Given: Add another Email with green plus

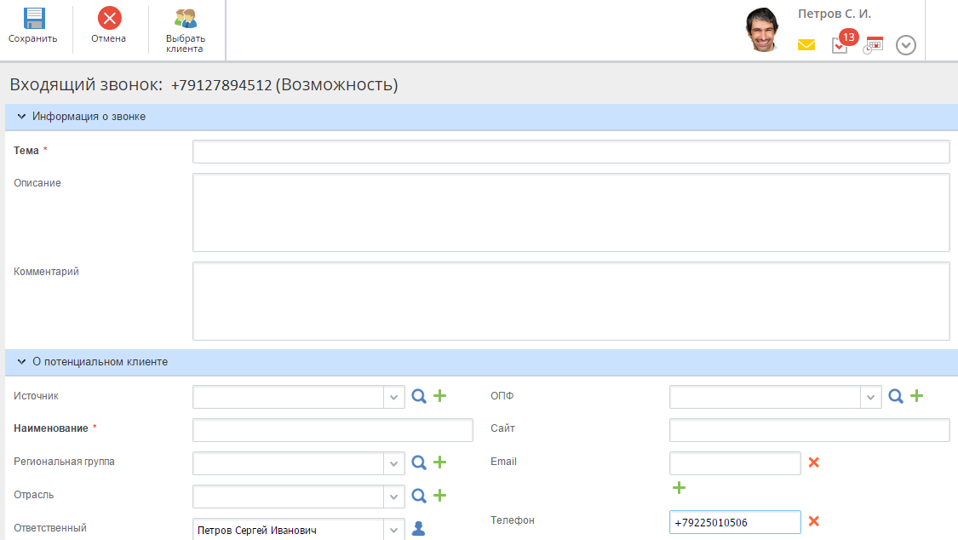Looking at the screenshot, I should pyautogui.click(x=679, y=488).
